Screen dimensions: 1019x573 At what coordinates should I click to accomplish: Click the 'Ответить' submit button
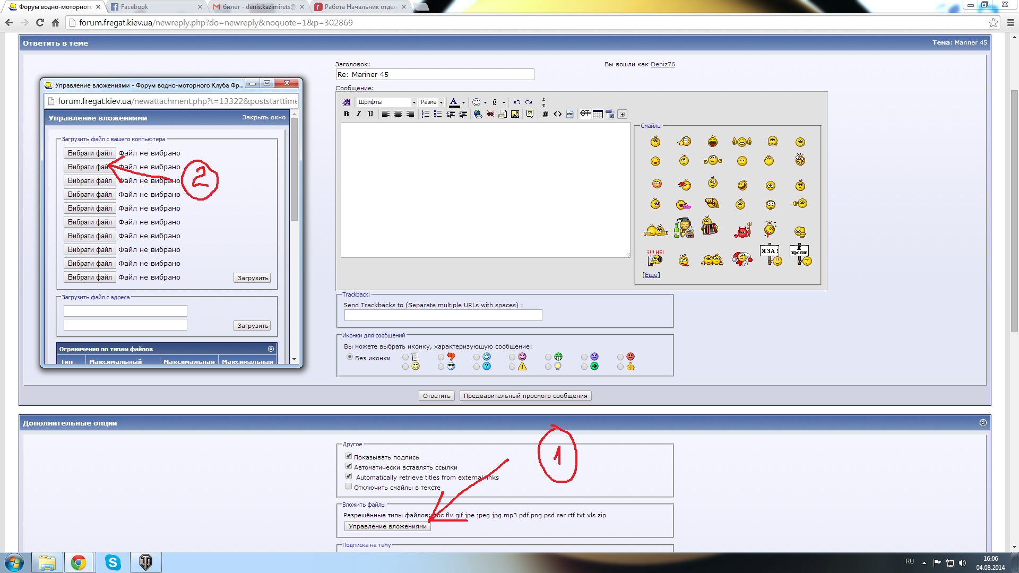[x=436, y=396]
